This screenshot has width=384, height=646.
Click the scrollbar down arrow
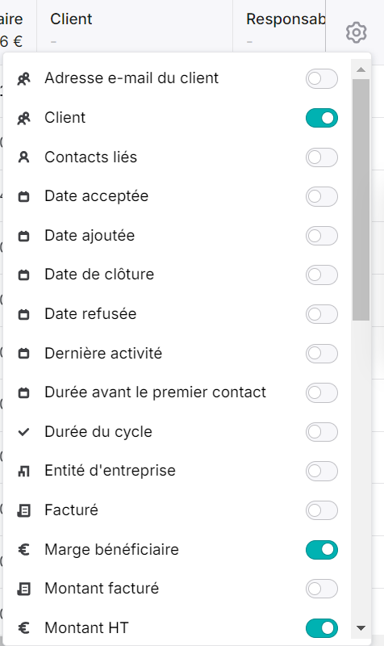(361, 628)
